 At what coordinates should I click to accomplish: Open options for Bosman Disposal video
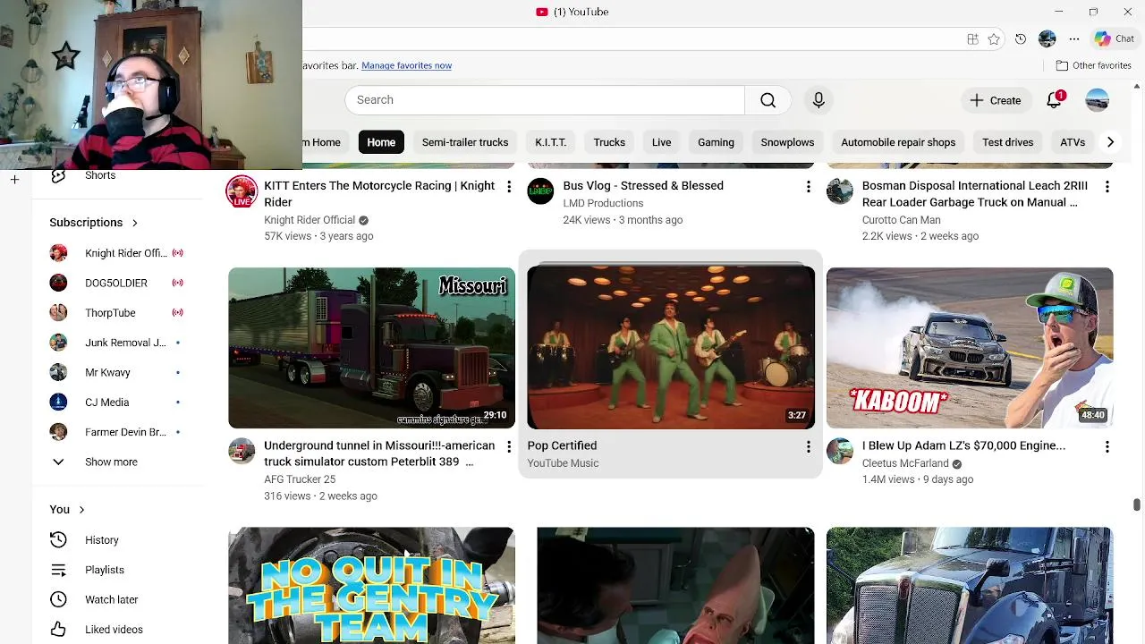1107,186
